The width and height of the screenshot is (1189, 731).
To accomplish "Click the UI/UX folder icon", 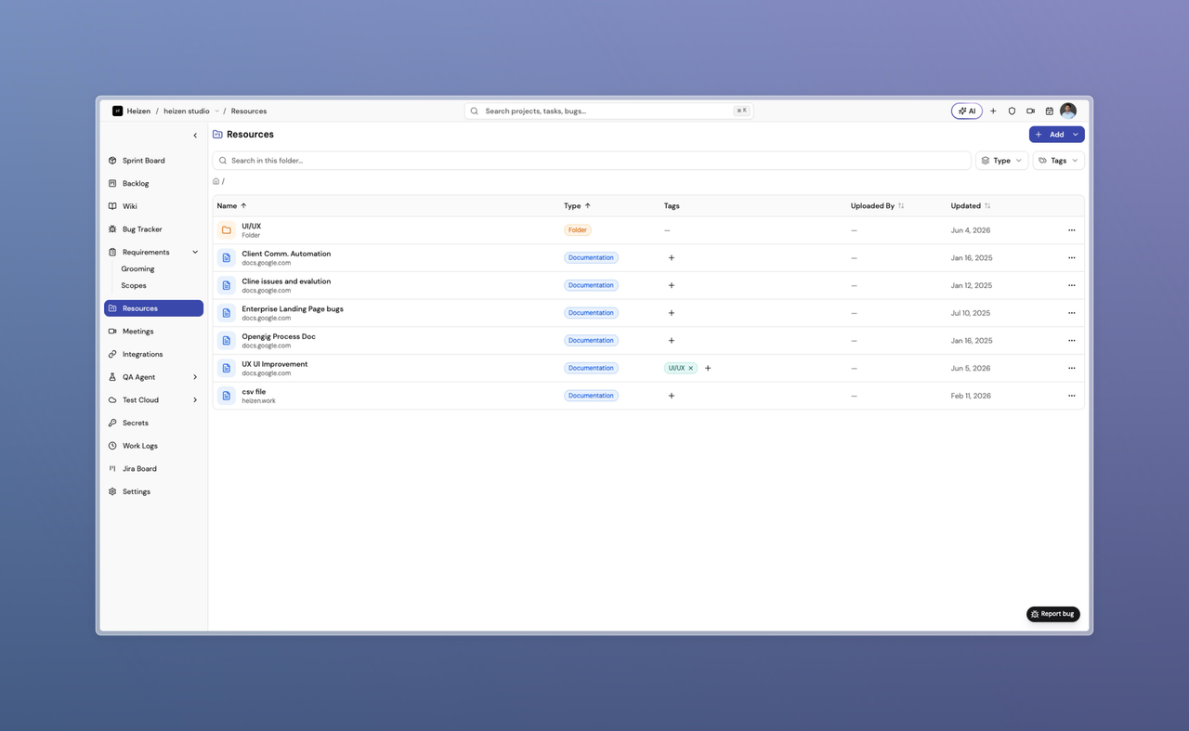I will (x=226, y=230).
